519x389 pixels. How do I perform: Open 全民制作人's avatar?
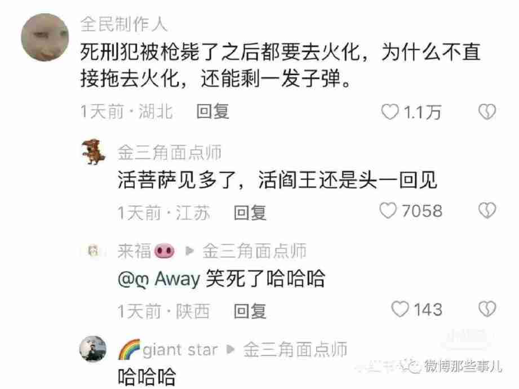point(45,37)
